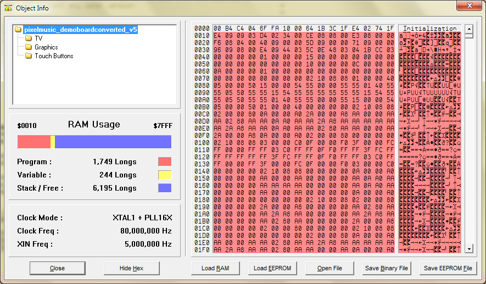Click the pixelmusic_demoboardconverted_v5 folder icon
The image size is (486, 284).
[x=18, y=30]
